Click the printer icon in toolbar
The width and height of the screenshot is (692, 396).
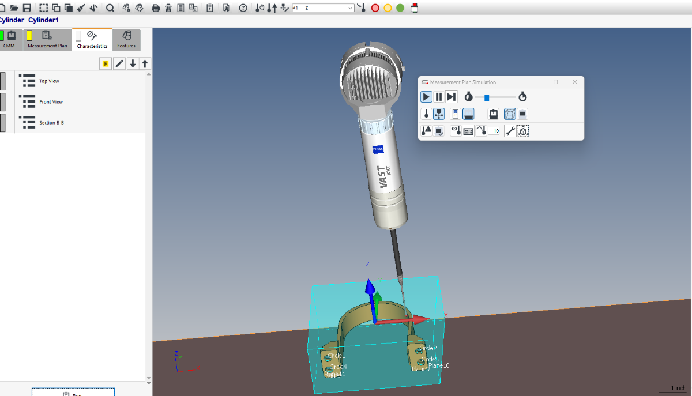pos(156,8)
